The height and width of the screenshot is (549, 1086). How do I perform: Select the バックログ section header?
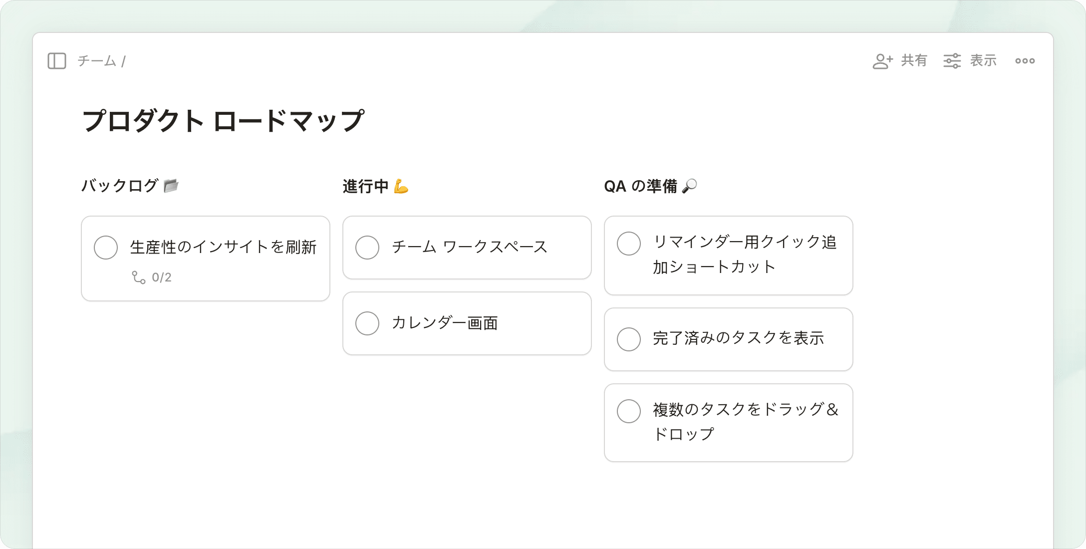click(x=120, y=186)
